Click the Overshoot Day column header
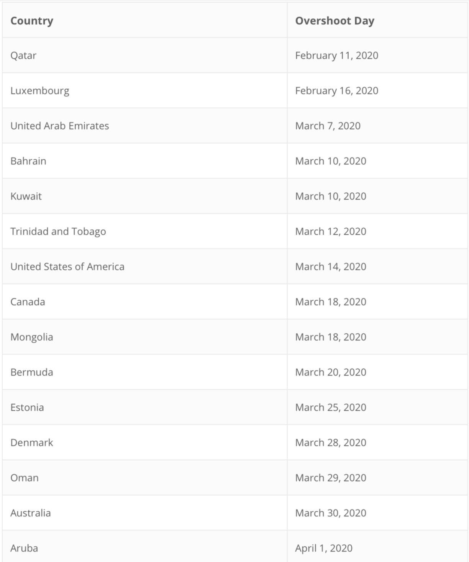 (335, 21)
